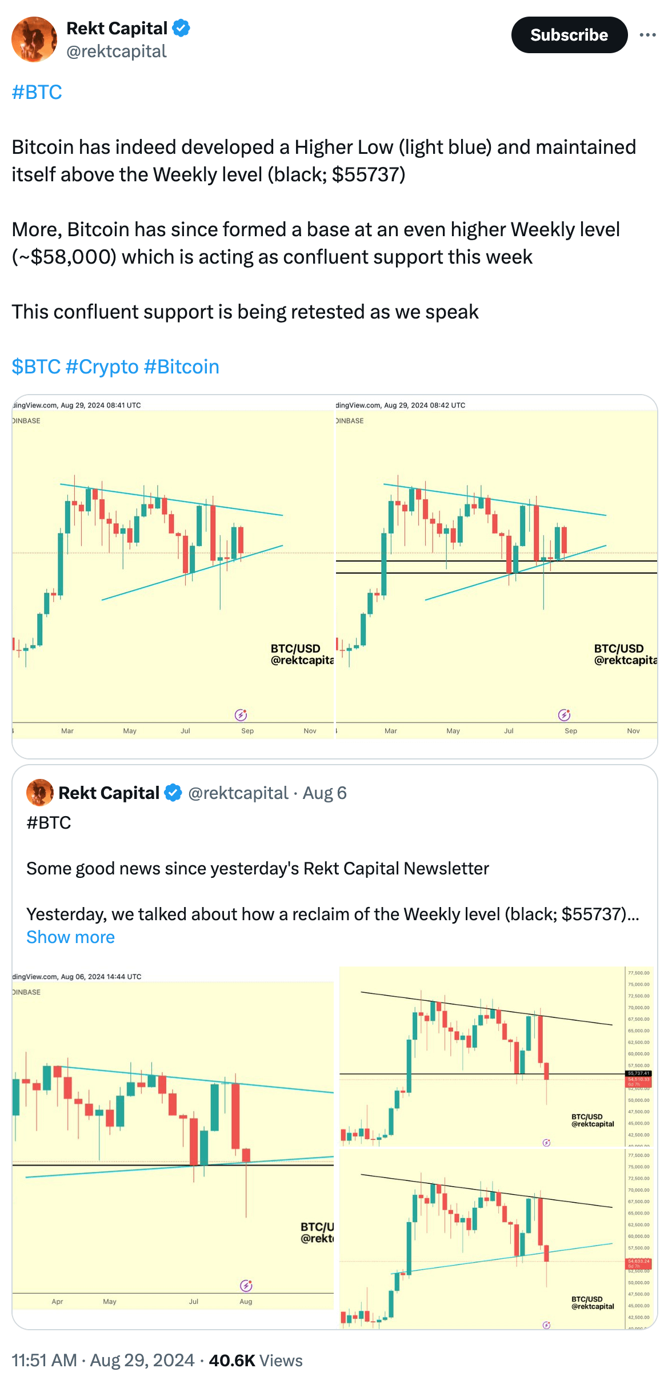672x1380 pixels.
Task: Click the @rektcapital handle under the name
Action: (116, 51)
